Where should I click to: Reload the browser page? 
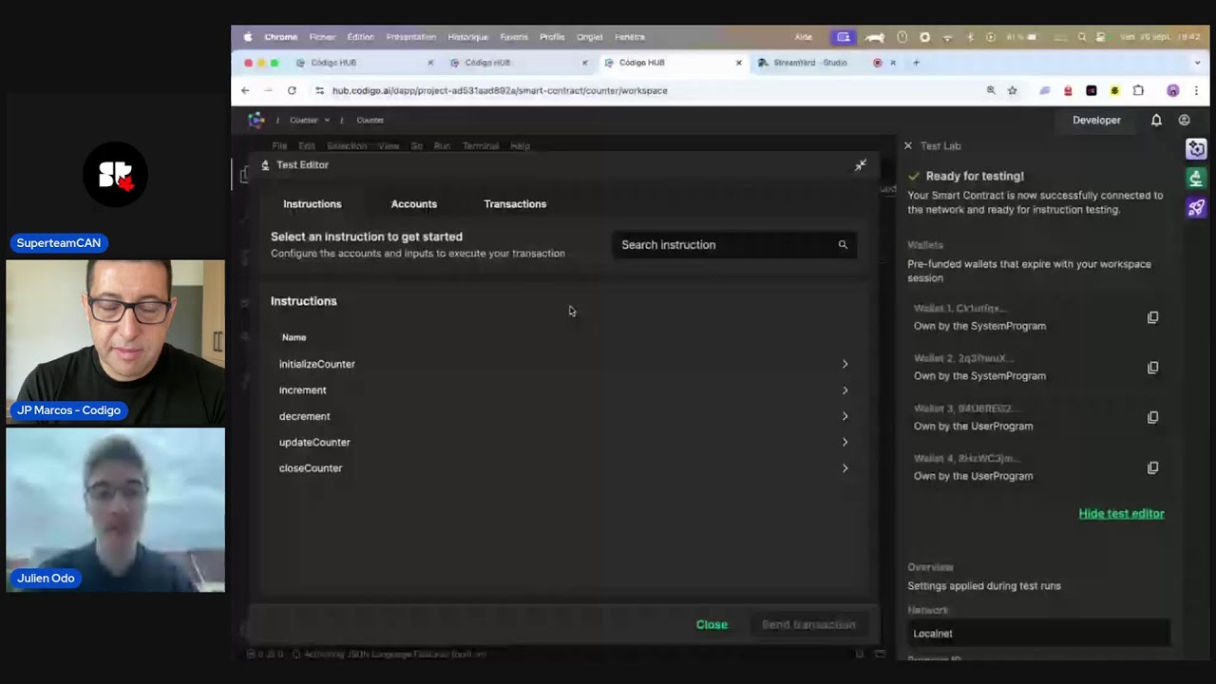point(292,91)
